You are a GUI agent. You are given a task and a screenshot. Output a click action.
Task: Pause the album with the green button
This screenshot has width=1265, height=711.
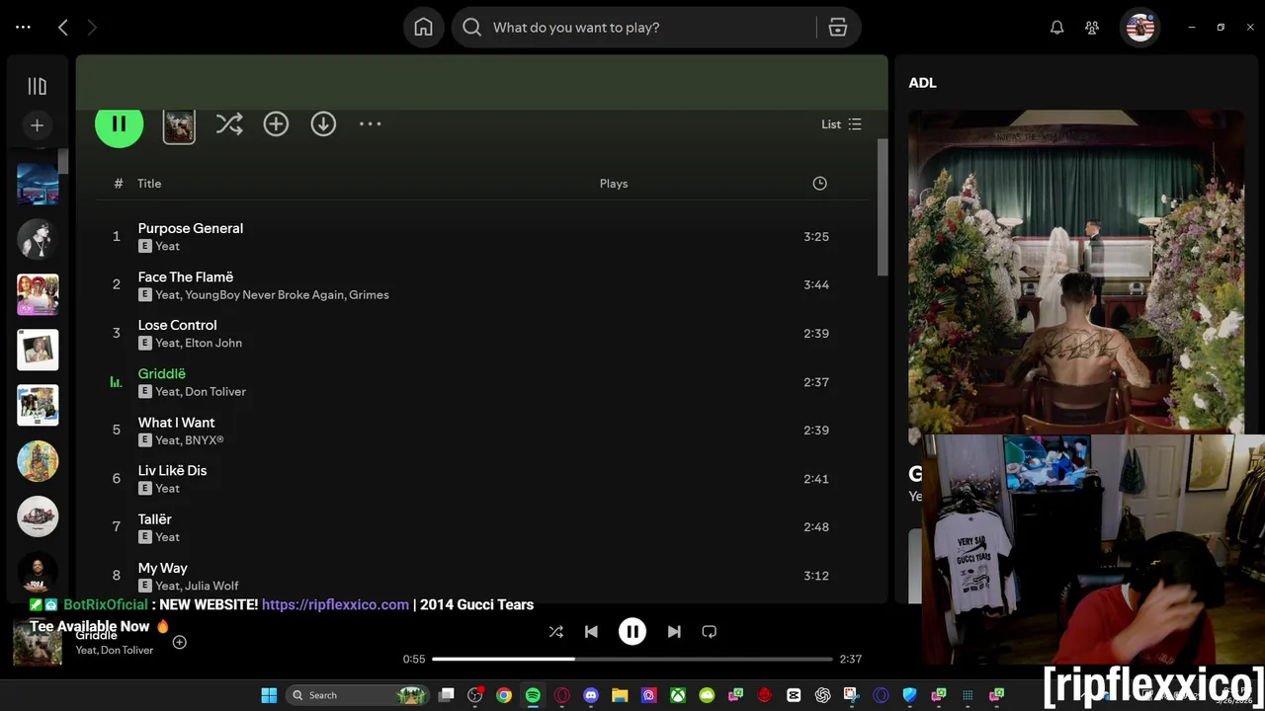click(x=119, y=124)
